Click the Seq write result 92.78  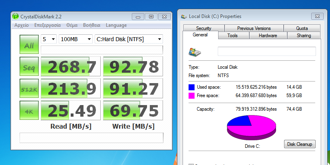[x=133, y=66]
